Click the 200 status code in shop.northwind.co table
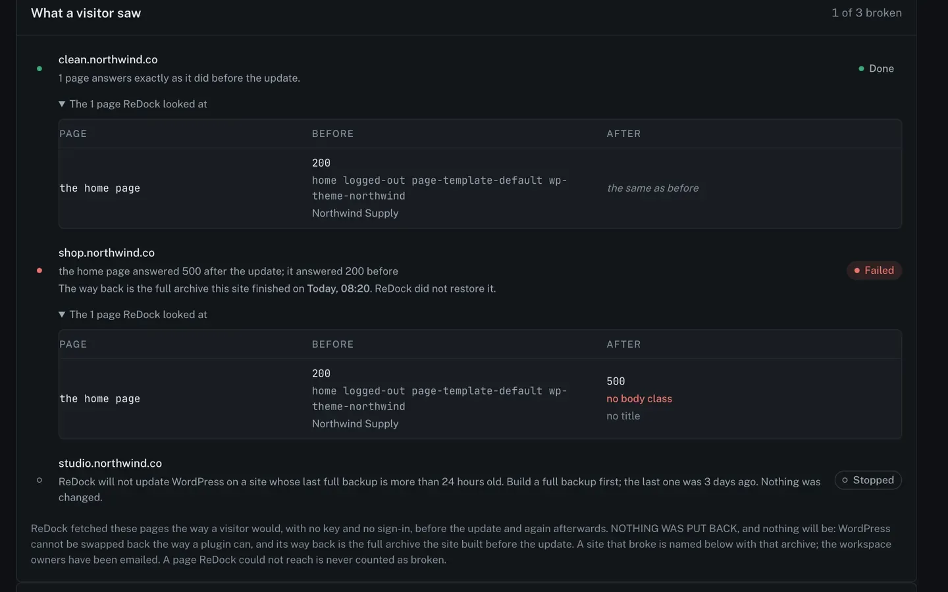Image resolution: width=948 pixels, height=592 pixels. click(321, 373)
